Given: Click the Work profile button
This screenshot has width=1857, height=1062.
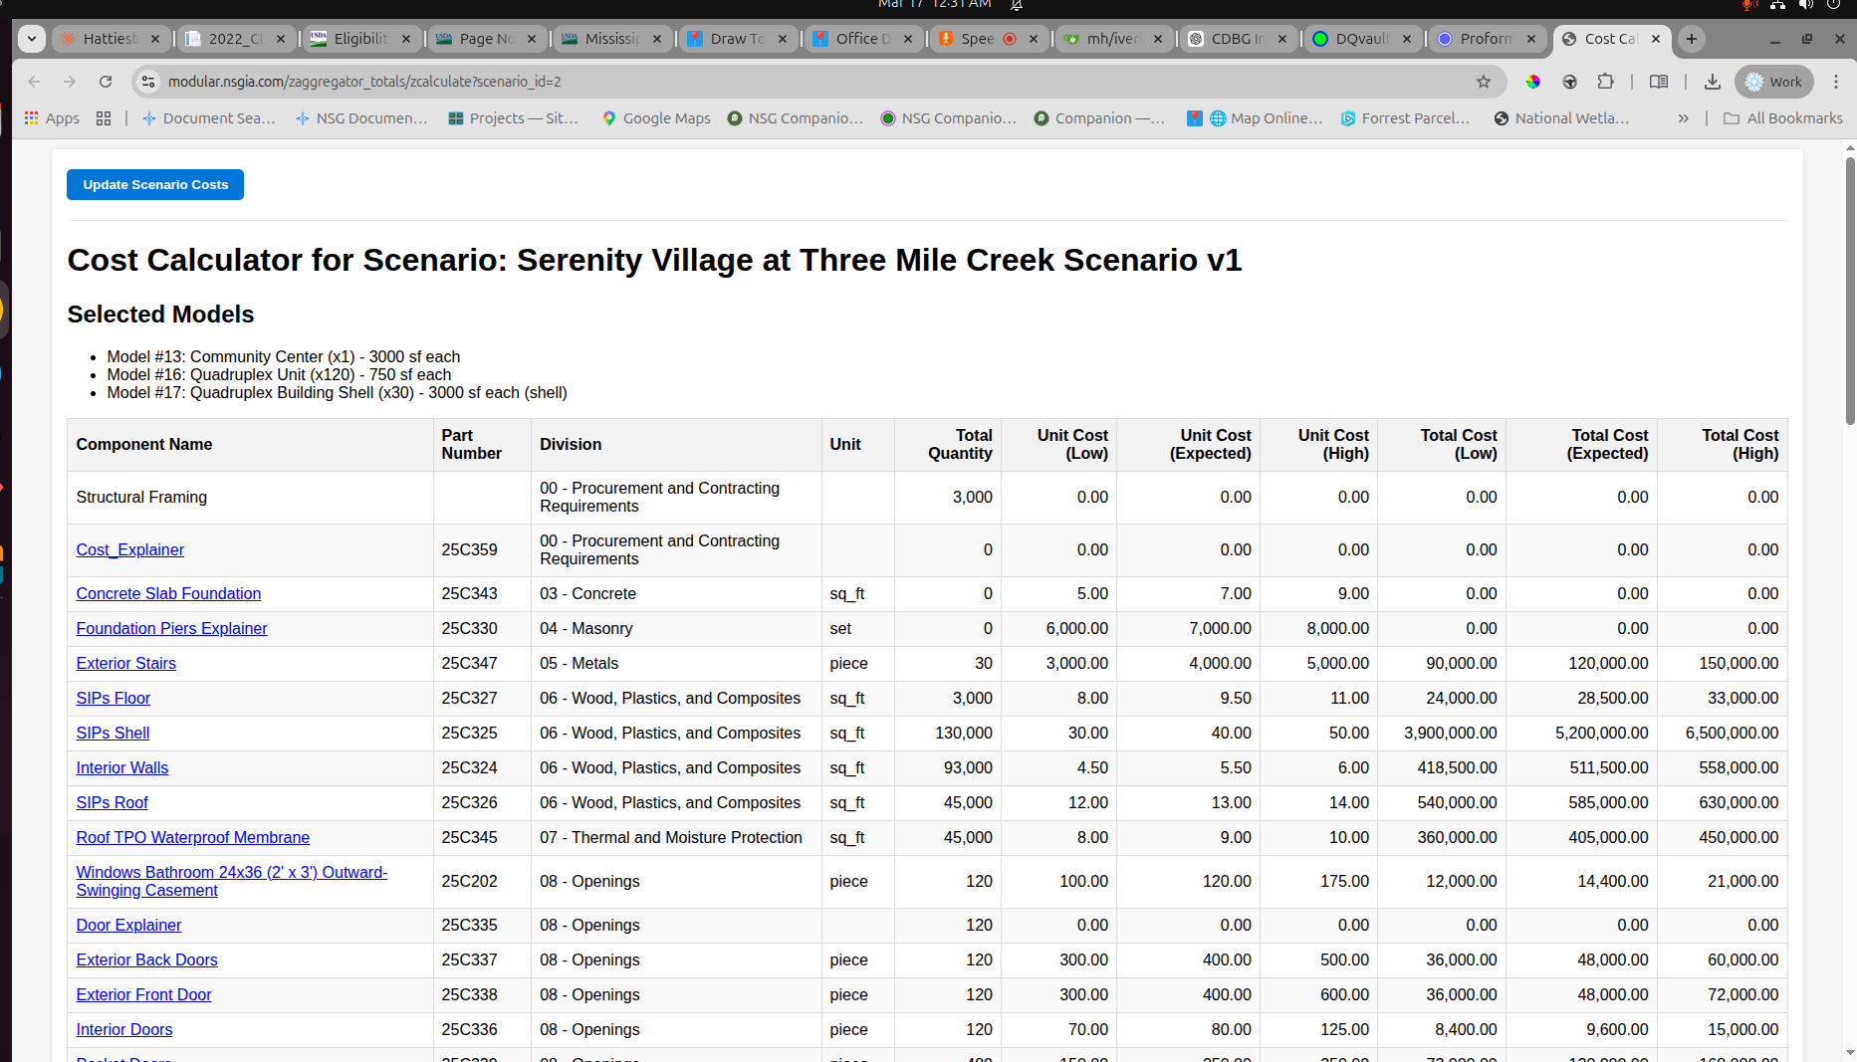Looking at the screenshot, I should (x=1773, y=82).
